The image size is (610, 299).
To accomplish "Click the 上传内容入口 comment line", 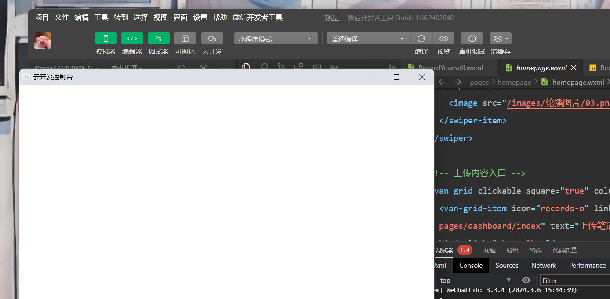I will click(x=480, y=173).
